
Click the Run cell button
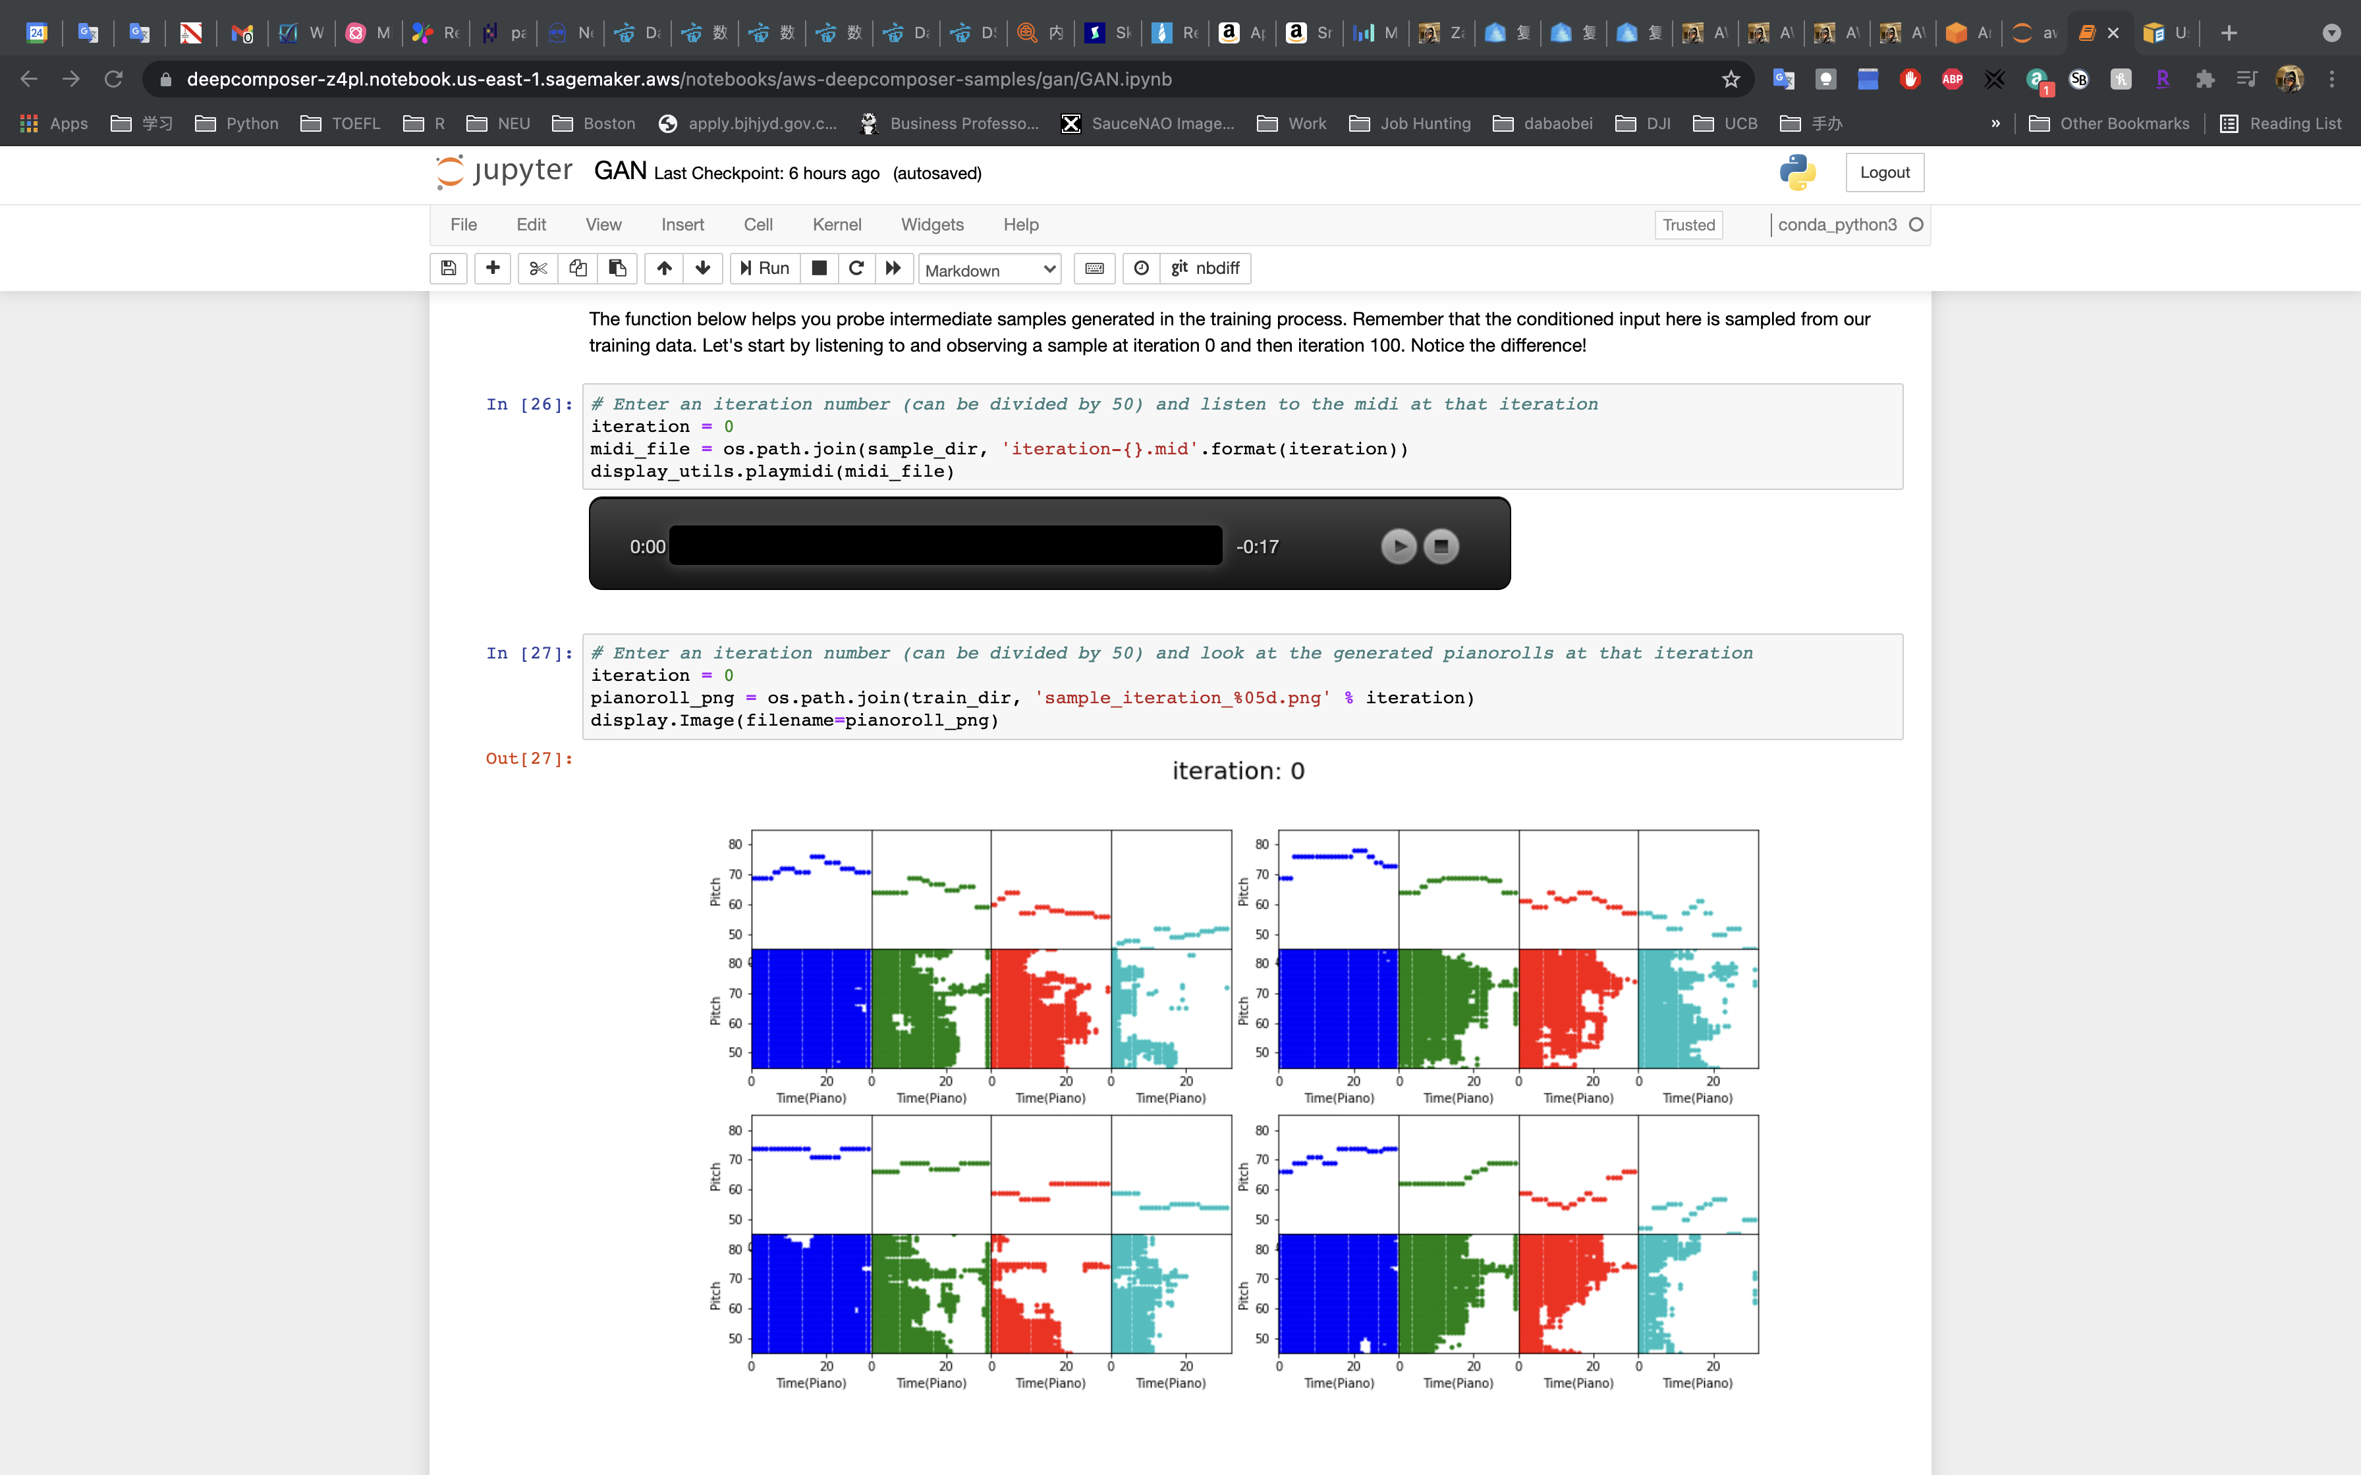click(765, 268)
